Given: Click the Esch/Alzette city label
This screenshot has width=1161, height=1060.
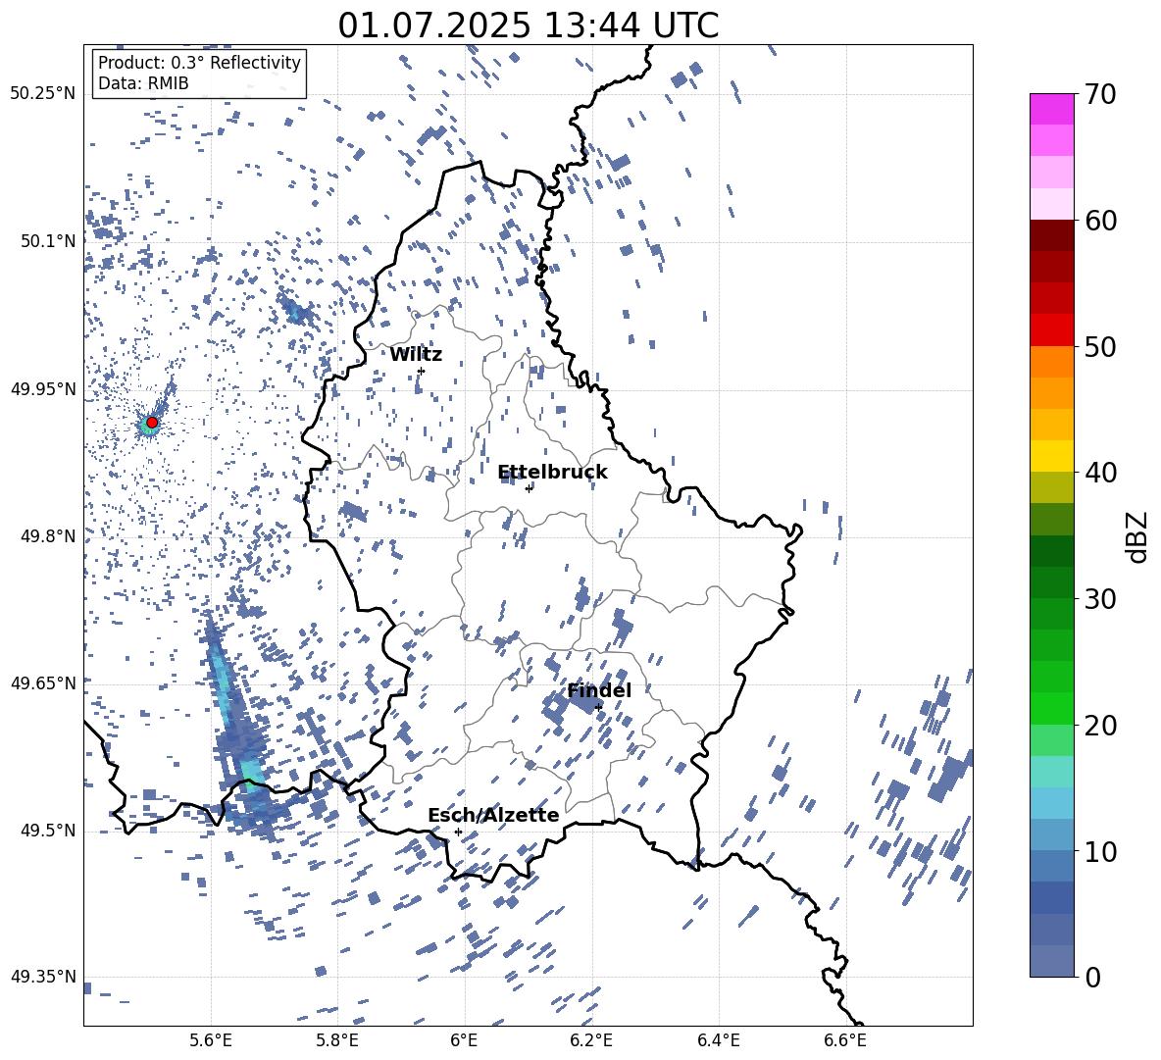Looking at the screenshot, I should (x=493, y=815).
